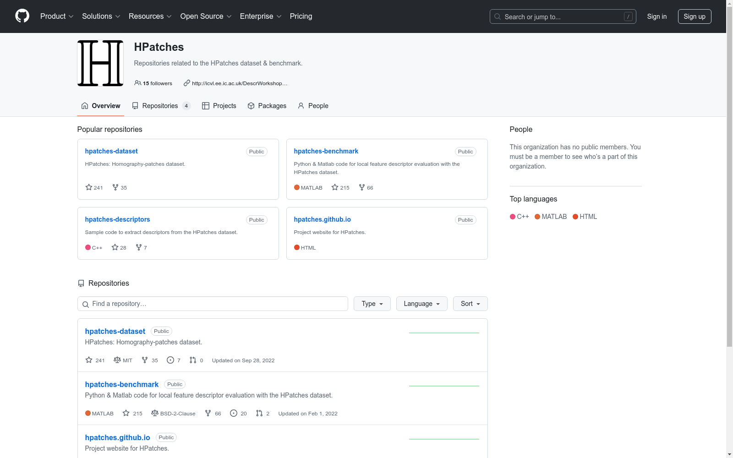The width and height of the screenshot is (733, 458).
Task: Click the Find a repository input
Action: [x=213, y=304]
